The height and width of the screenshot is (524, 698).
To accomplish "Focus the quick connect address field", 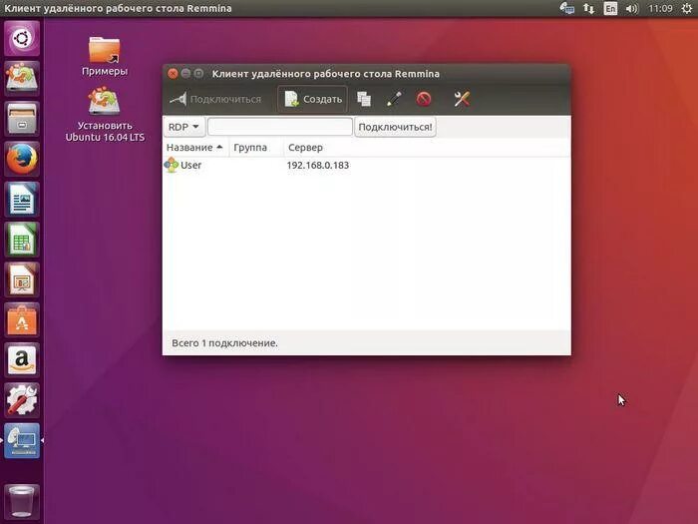I will [280, 127].
